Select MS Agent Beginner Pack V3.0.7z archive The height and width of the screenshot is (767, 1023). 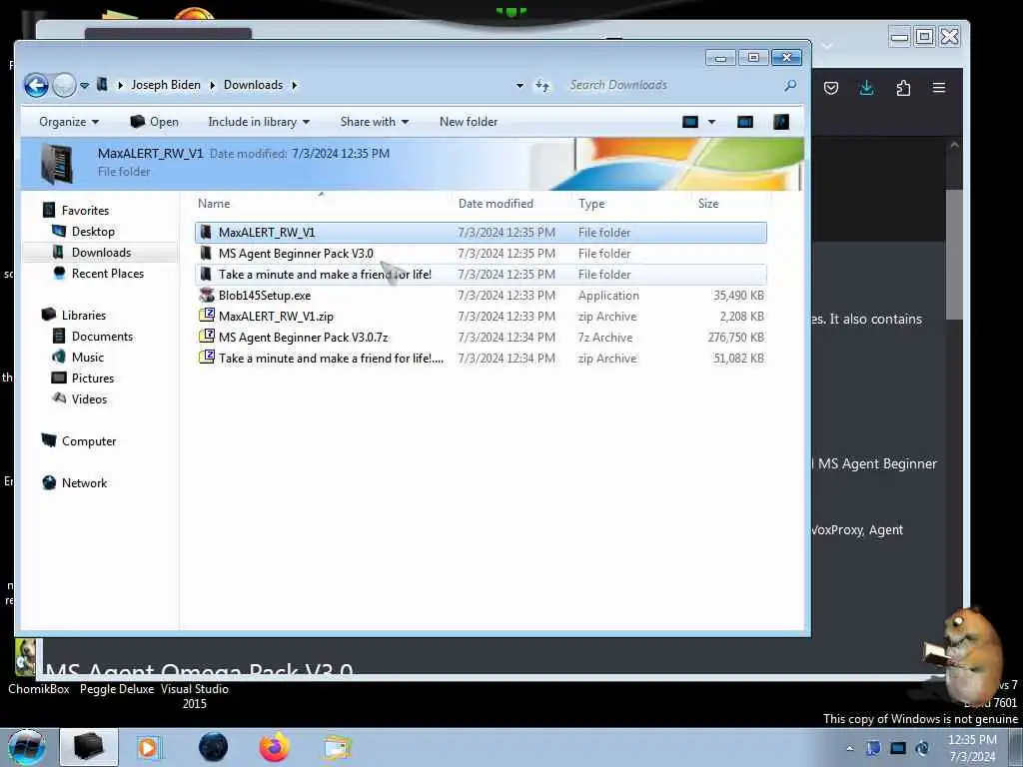(481, 338)
